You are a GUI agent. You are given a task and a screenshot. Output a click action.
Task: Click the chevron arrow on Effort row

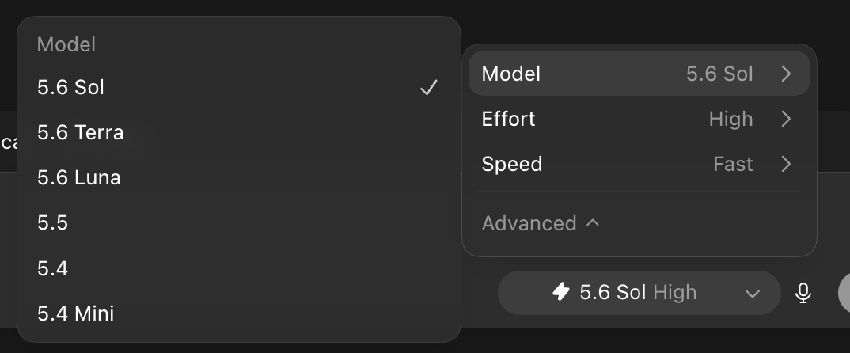[x=786, y=119]
